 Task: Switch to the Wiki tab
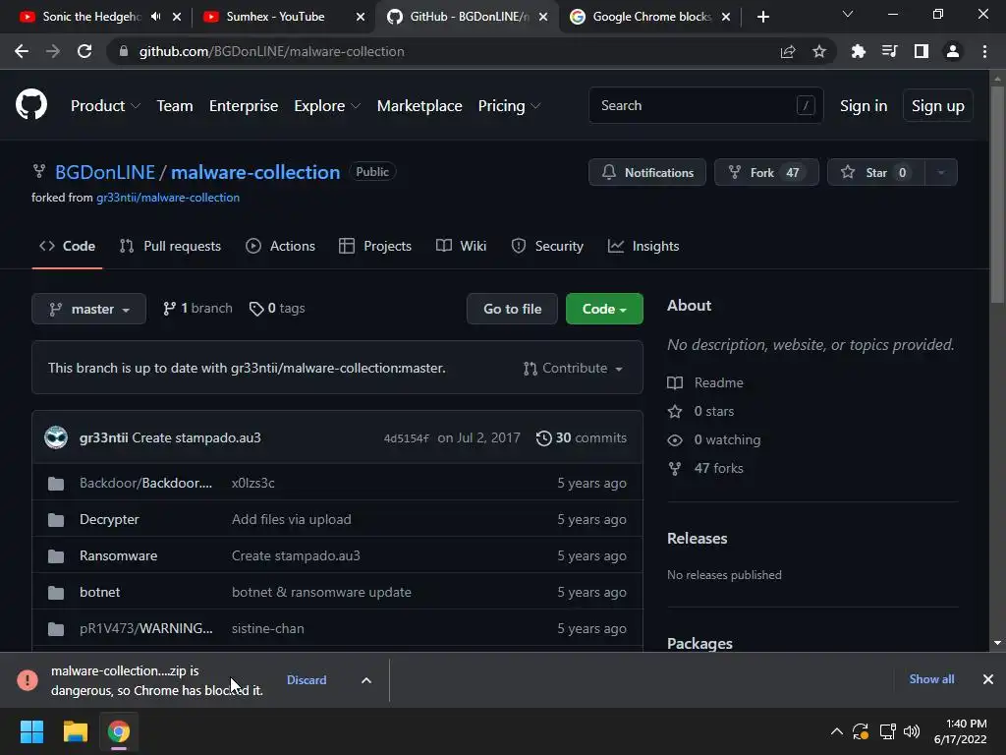coord(462,247)
